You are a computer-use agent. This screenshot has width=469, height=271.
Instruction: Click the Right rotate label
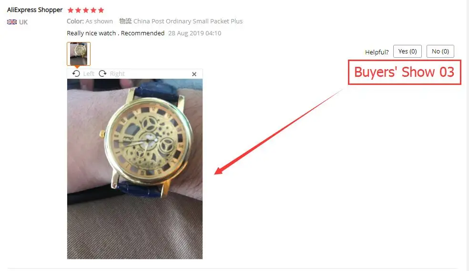(117, 73)
